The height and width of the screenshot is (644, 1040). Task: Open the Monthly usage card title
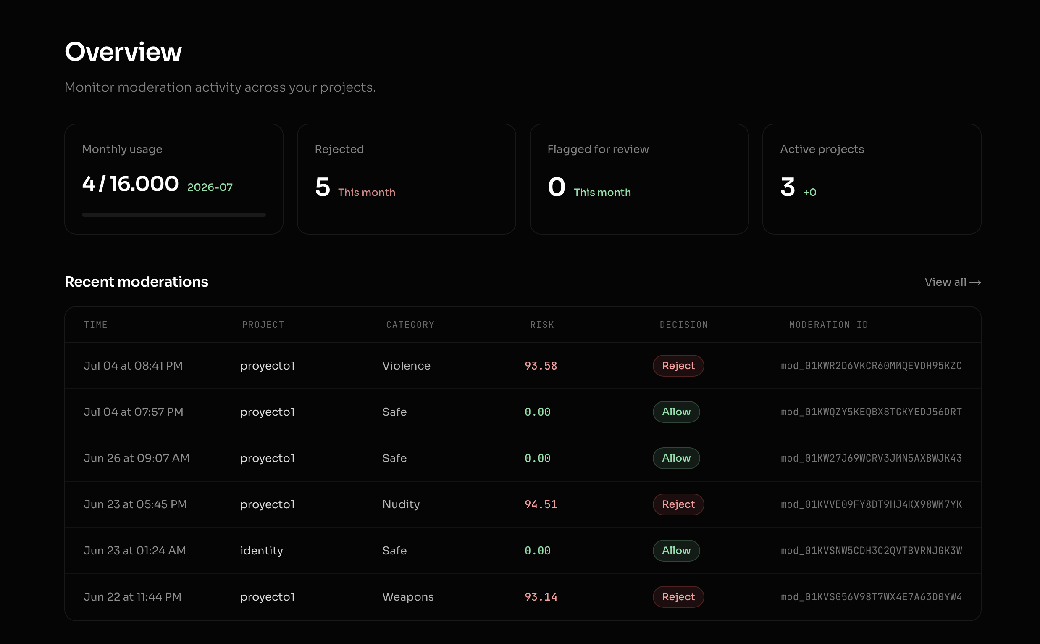pos(122,149)
